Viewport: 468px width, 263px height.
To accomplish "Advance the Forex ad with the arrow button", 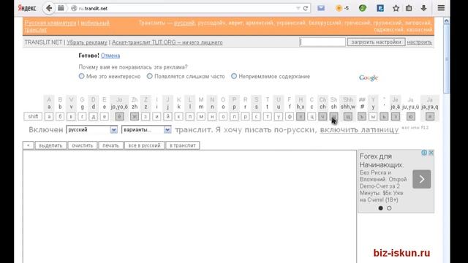I will coord(421,179).
